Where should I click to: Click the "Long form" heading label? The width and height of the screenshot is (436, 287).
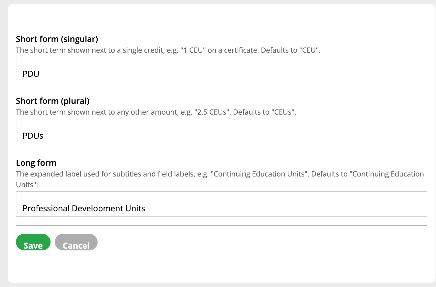coord(36,163)
